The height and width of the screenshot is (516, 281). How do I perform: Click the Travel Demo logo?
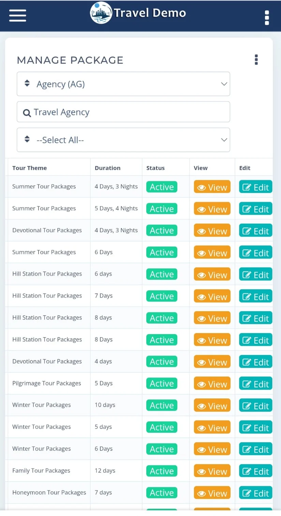(137, 13)
